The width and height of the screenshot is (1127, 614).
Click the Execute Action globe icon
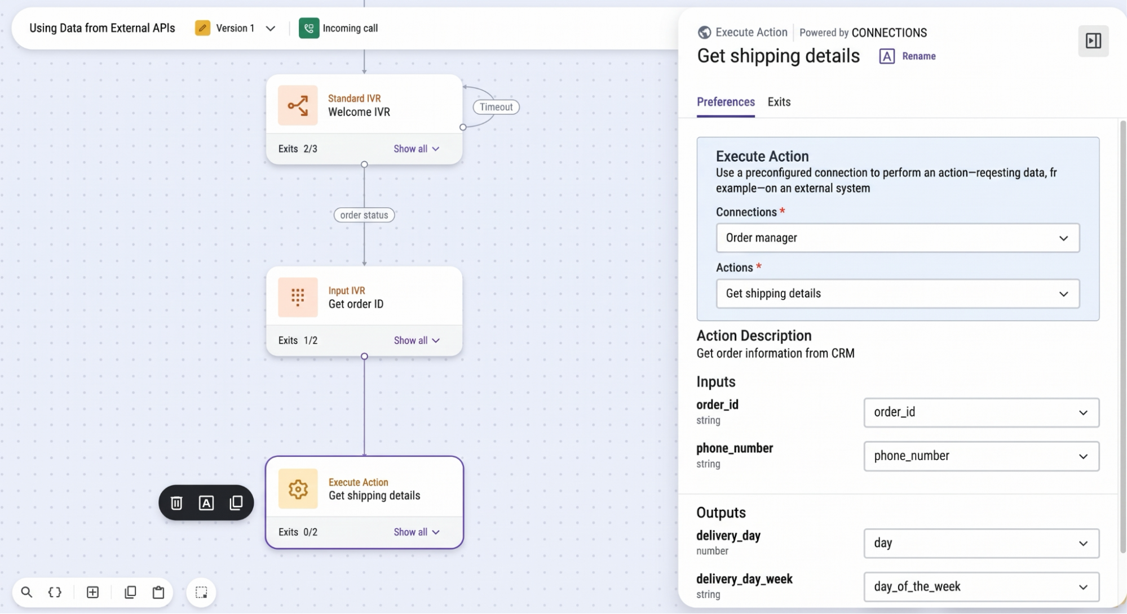[x=704, y=33]
